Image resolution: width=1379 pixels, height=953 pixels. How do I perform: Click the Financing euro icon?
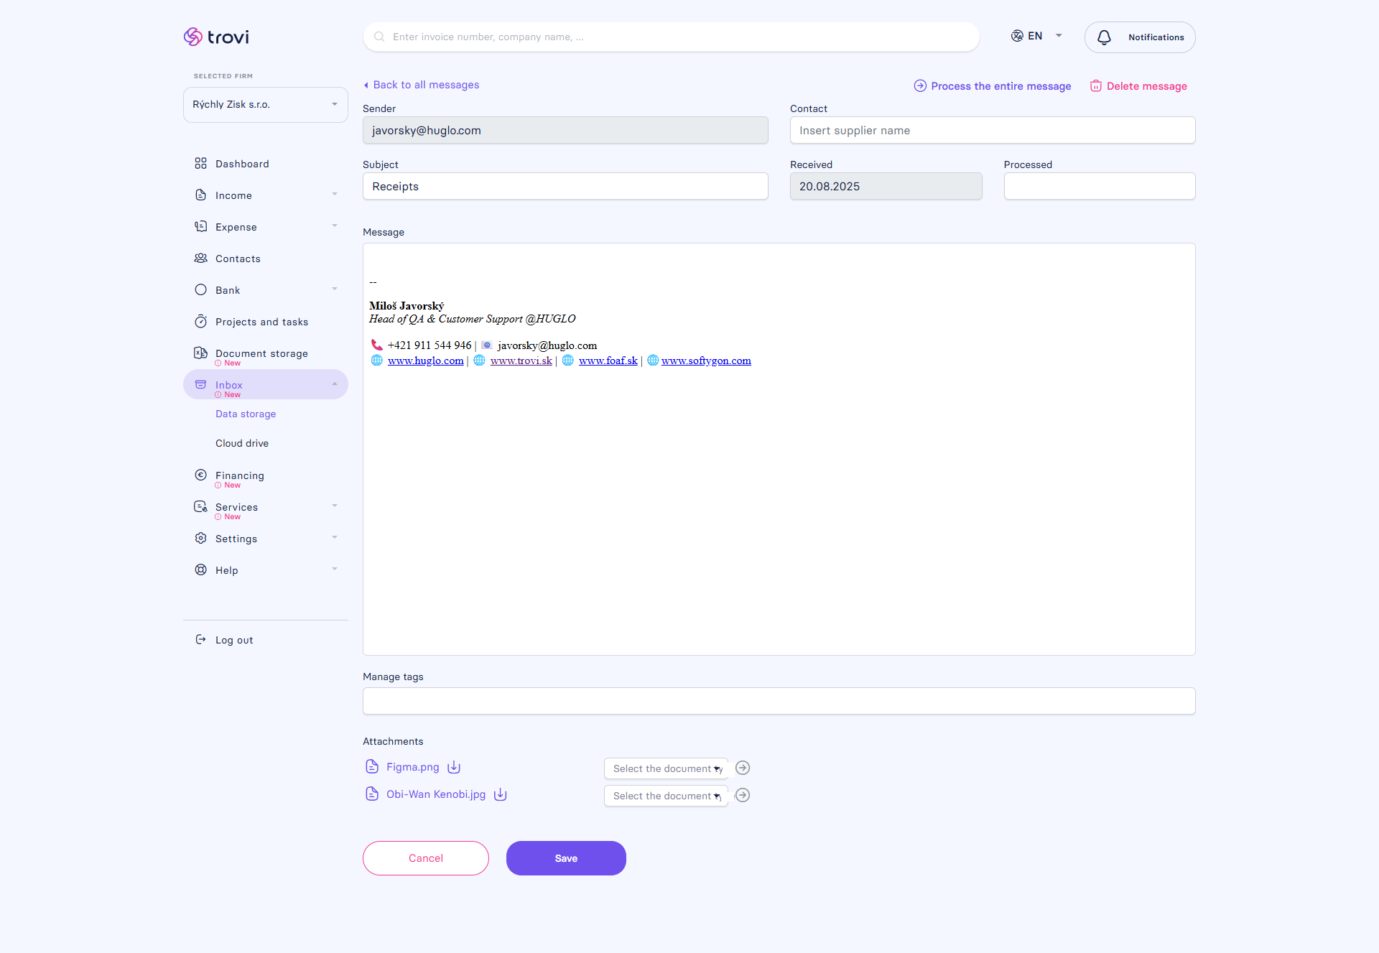[x=200, y=475]
